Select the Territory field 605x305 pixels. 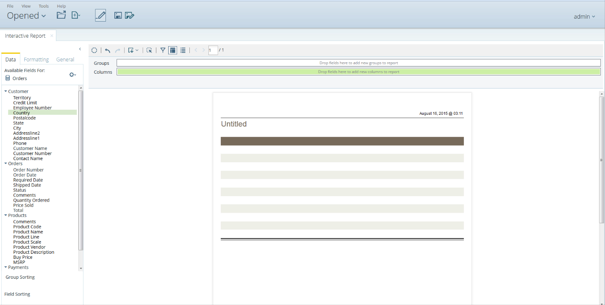tap(22, 97)
